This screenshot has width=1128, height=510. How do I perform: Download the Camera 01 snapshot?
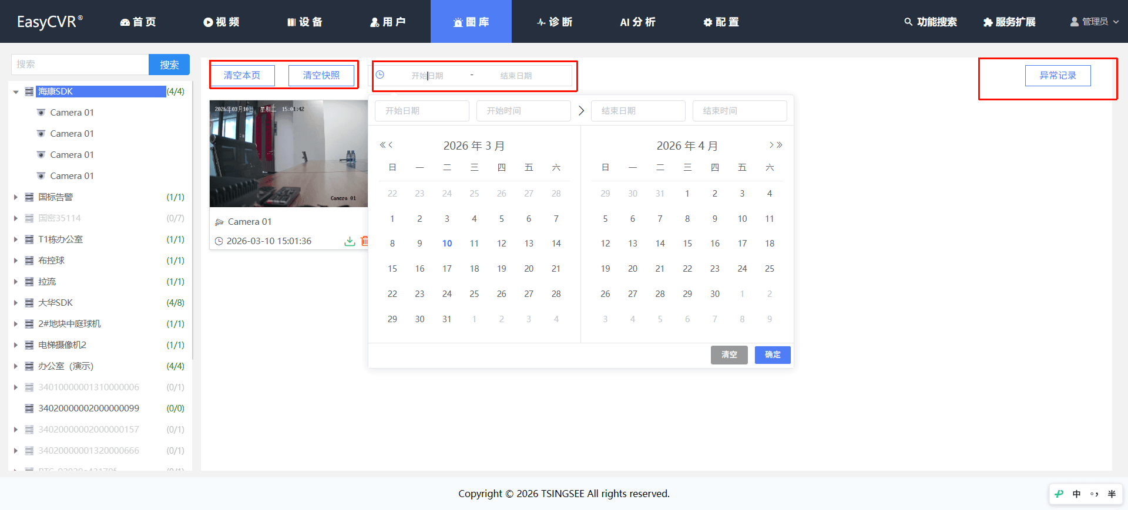point(350,241)
